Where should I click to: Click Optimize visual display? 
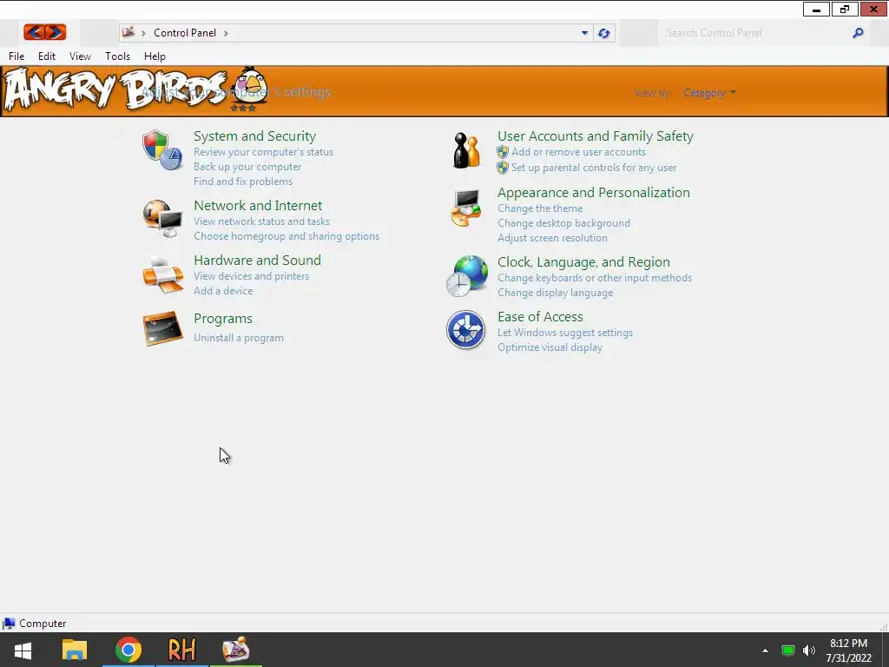[x=550, y=347]
